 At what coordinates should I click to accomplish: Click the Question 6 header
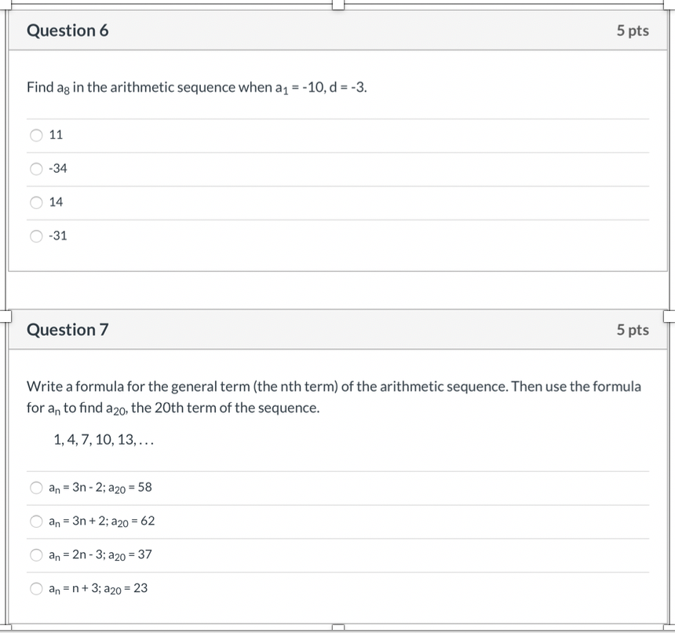67,31
